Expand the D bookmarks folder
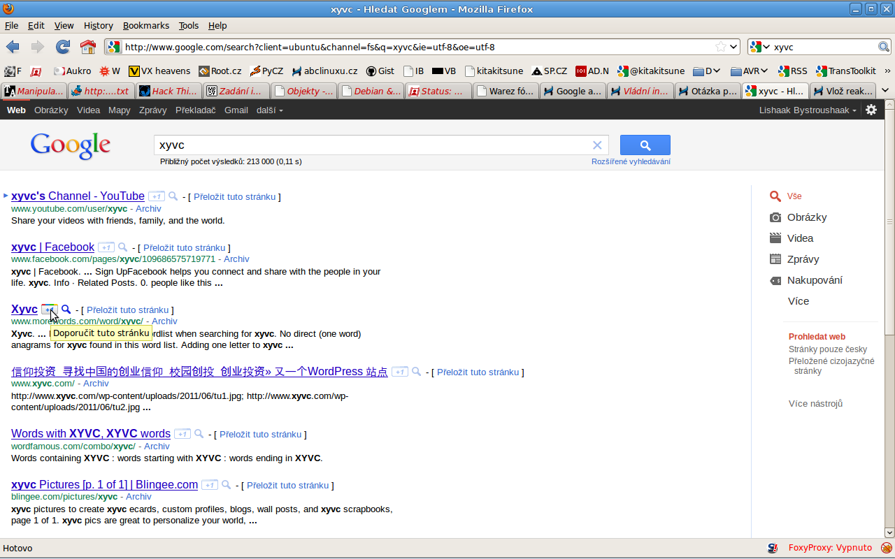895x559 pixels. 707,71
